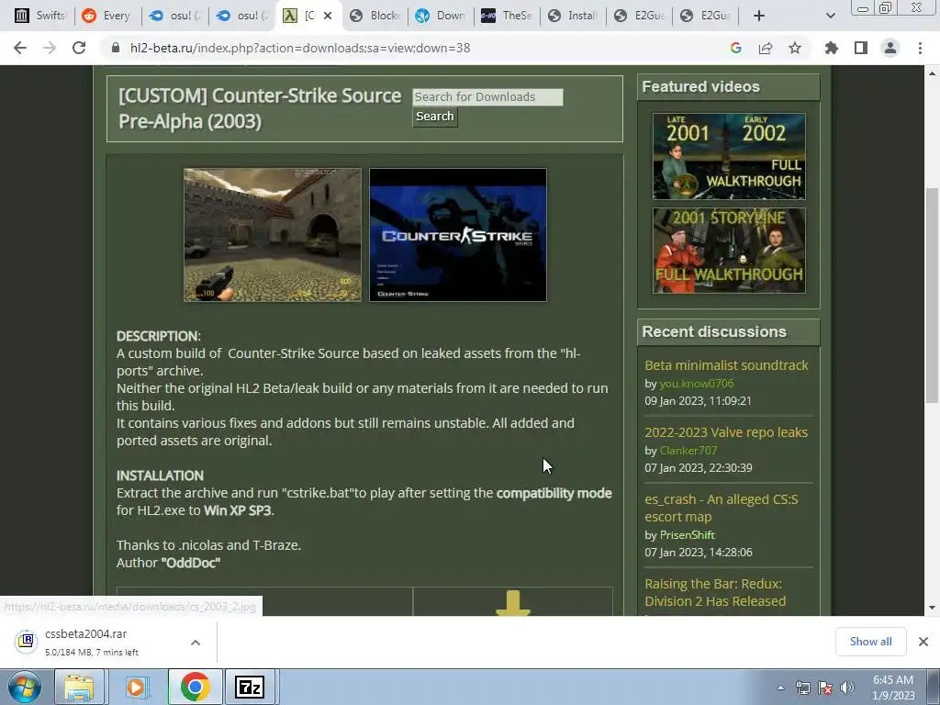Viewport: 940px width, 705px height.
Task: Click the browser forward arrow
Action: point(50,48)
